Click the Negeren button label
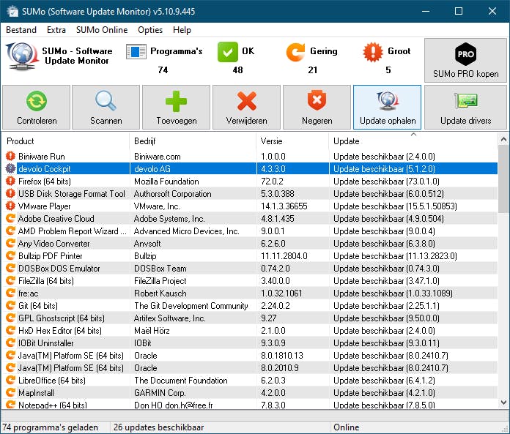The width and height of the screenshot is (510, 434). (317, 121)
